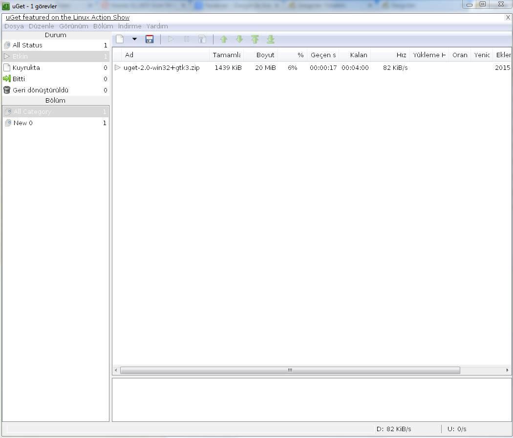
Task: Click the U: 0/s upload speed indicator
Action: point(457,429)
